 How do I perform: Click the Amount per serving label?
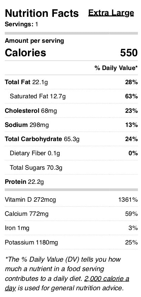(x=34, y=41)
